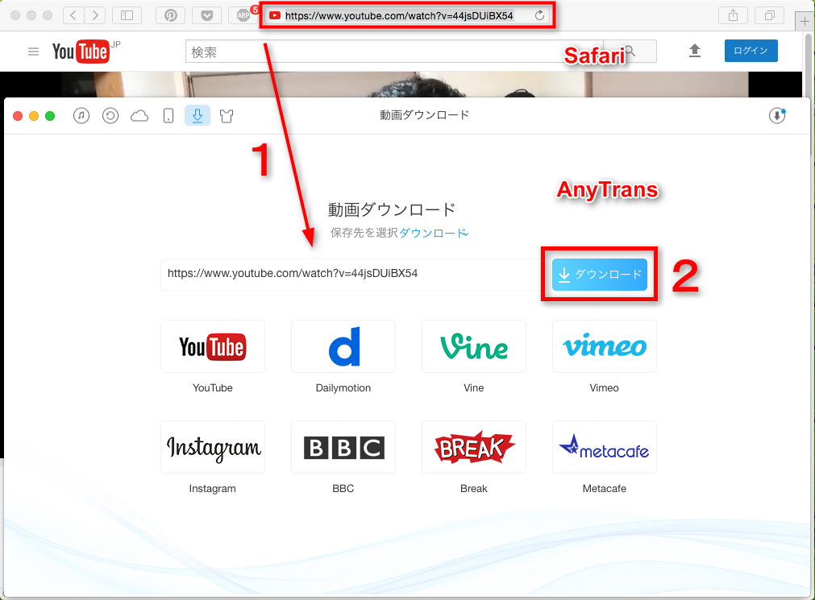815x600 pixels.
Task: Reload the page in Safari address bar
Action: pyautogui.click(x=539, y=15)
